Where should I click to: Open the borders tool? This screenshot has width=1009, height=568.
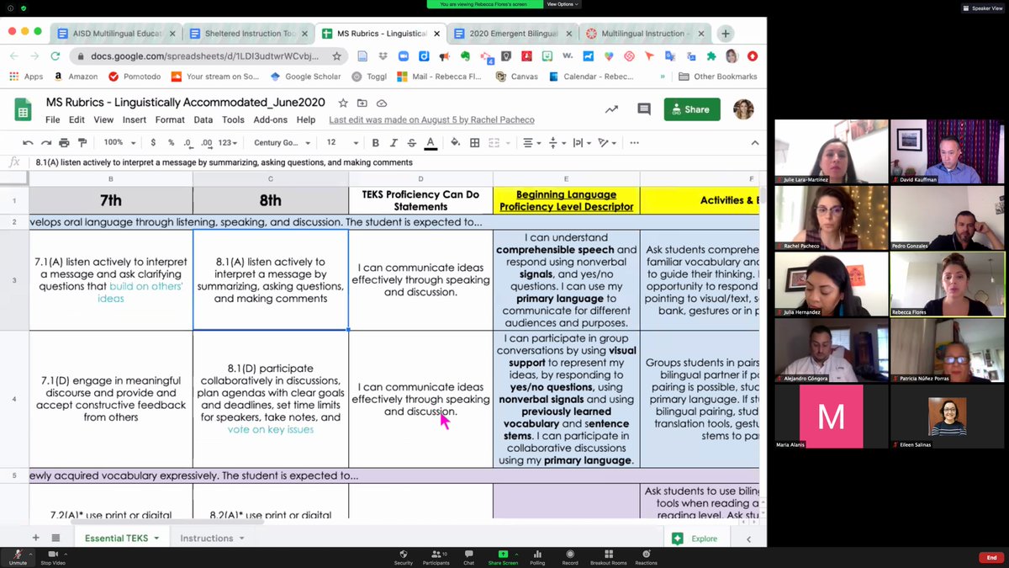[x=474, y=143]
